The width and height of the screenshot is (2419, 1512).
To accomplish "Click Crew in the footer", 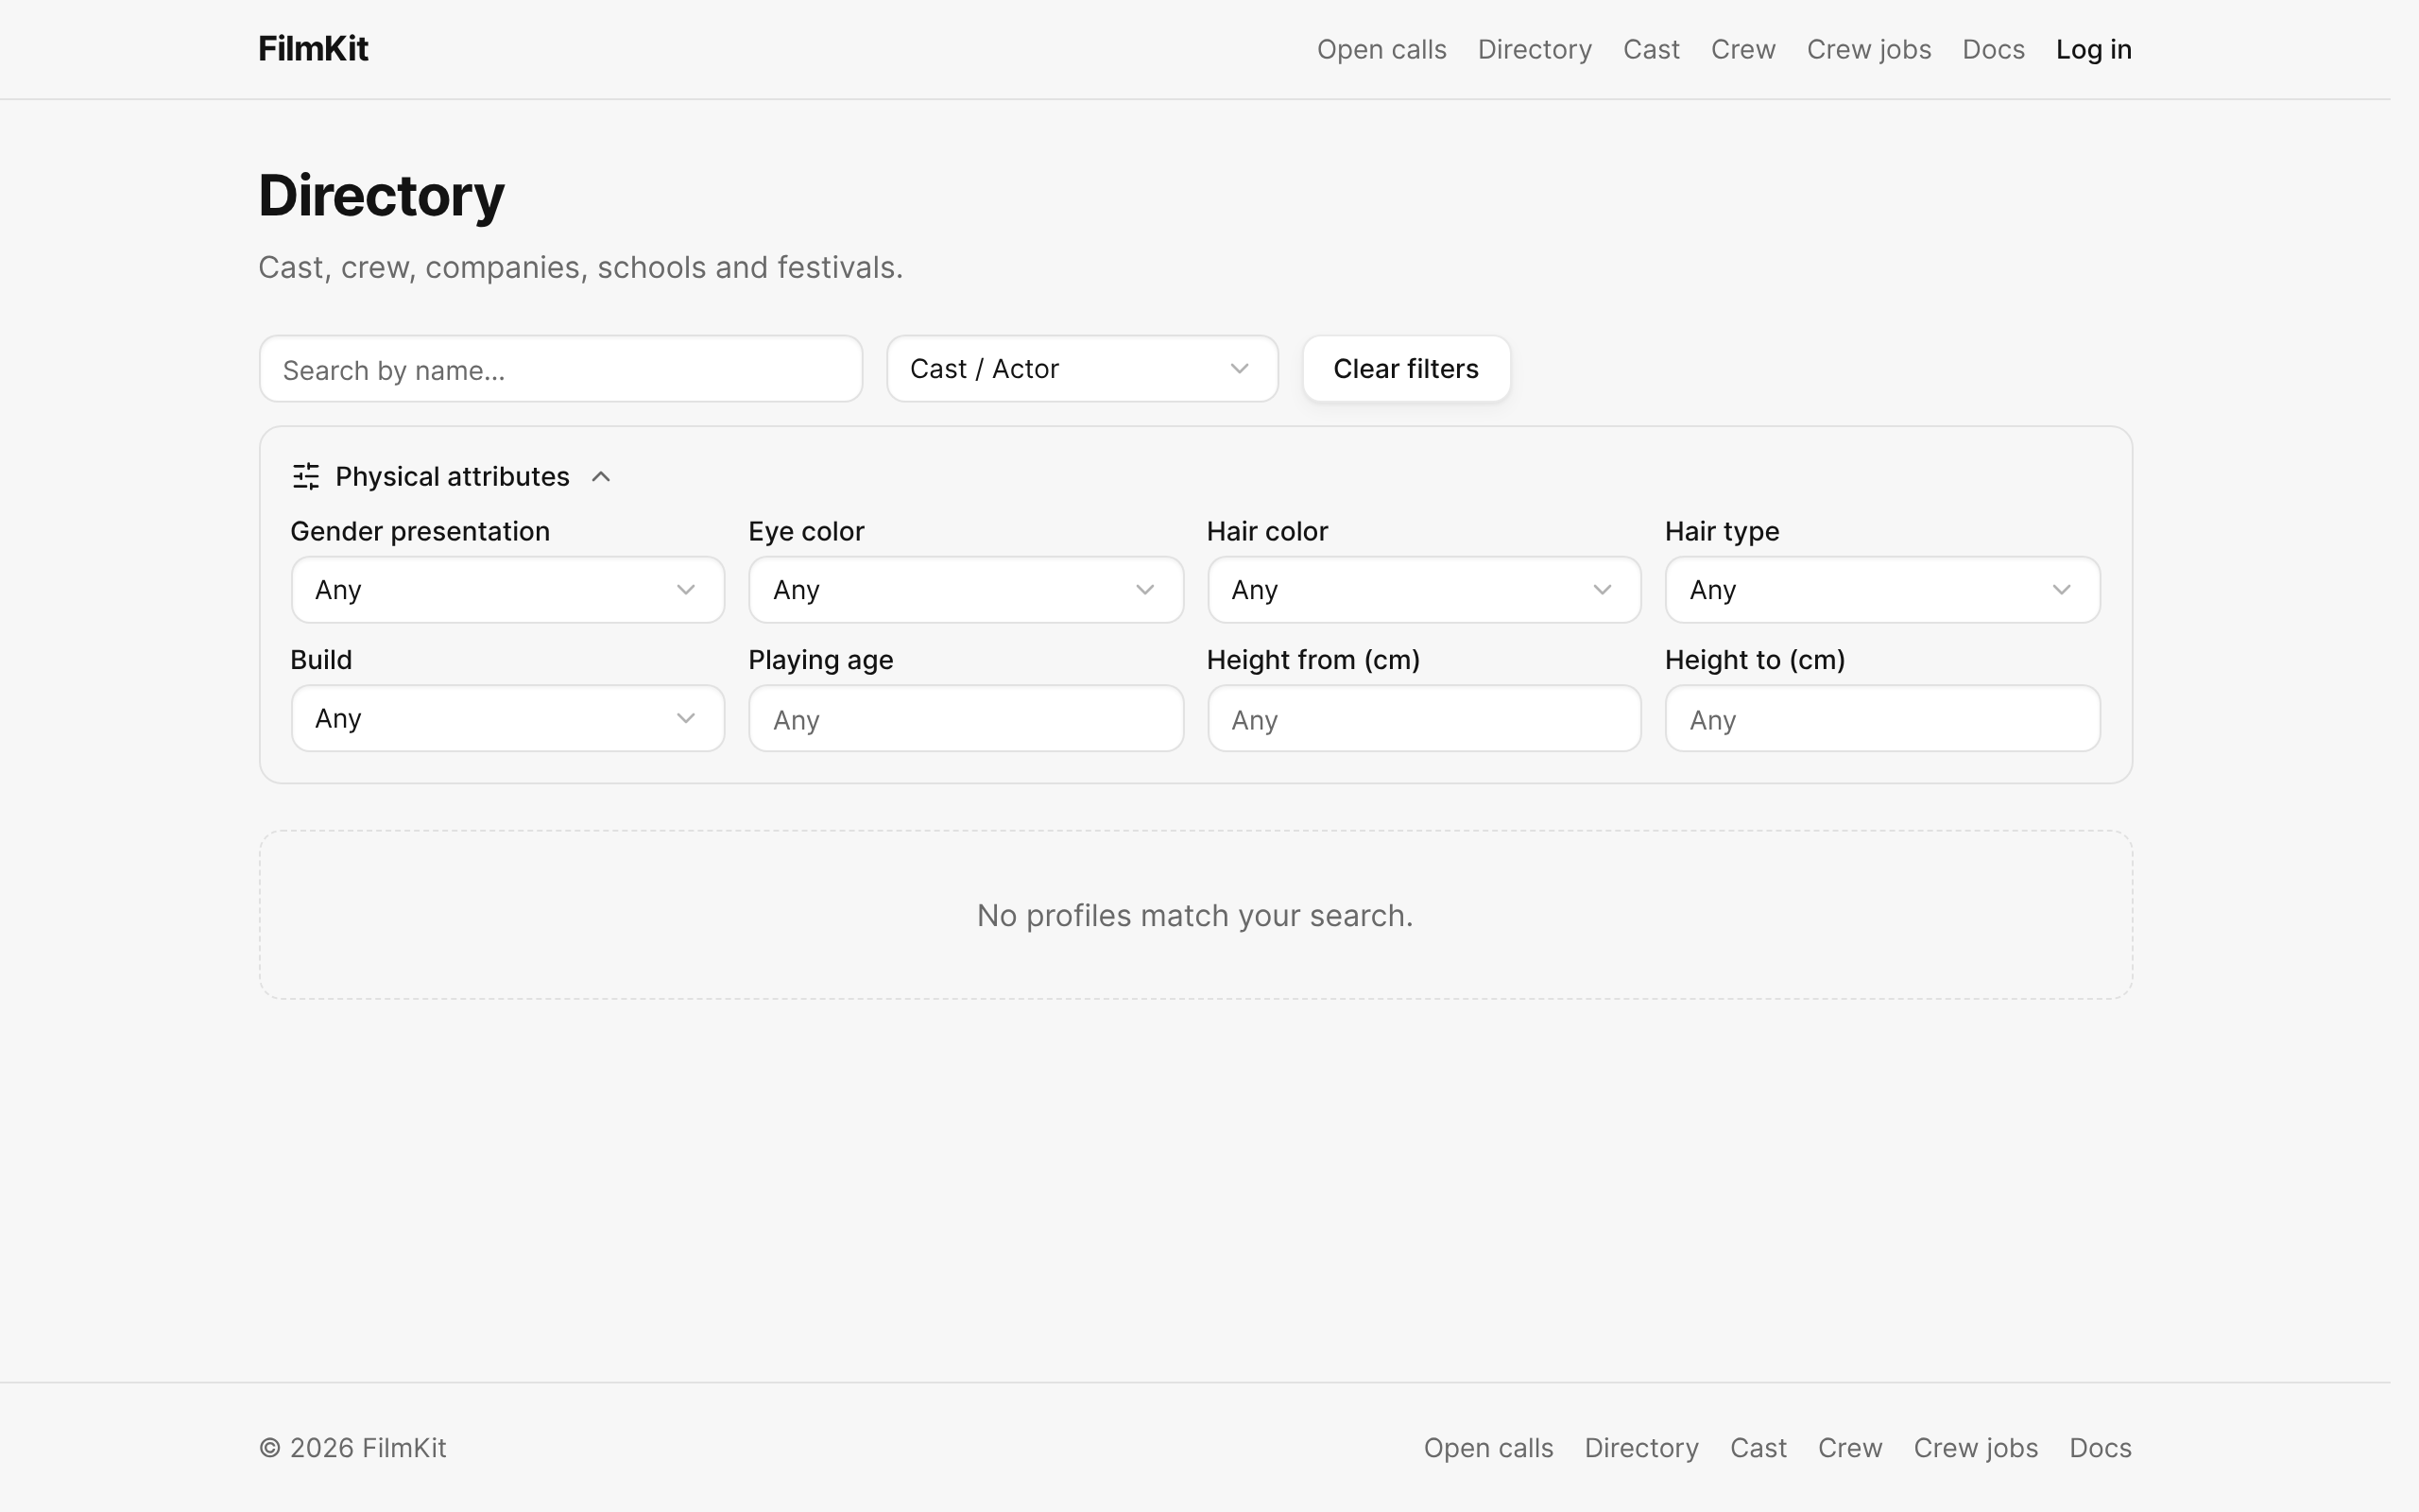I will pos(1850,1448).
